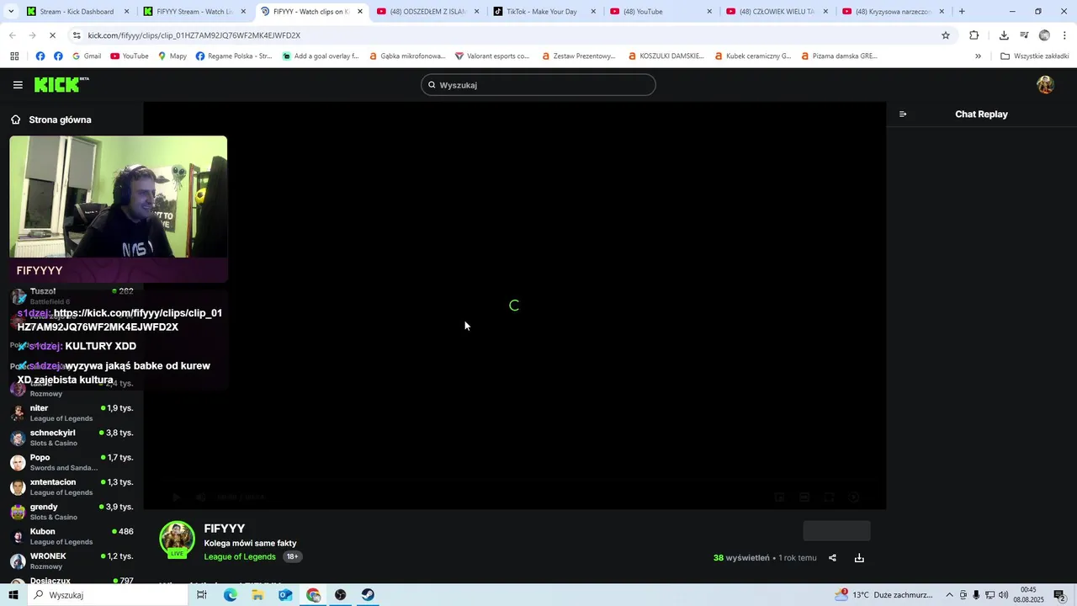Collapse the Chat Replay panel
This screenshot has width=1077, height=606.
903,114
